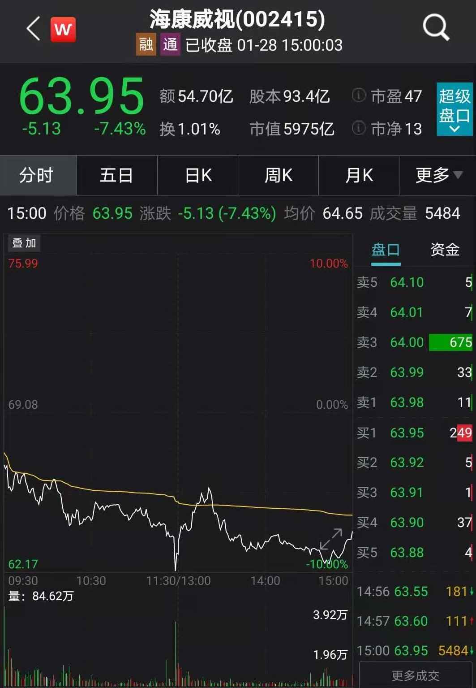The height and width of the screenshot is (688, 476).
Task: Open the 更多 chart period dropdown
Action: 438,175
